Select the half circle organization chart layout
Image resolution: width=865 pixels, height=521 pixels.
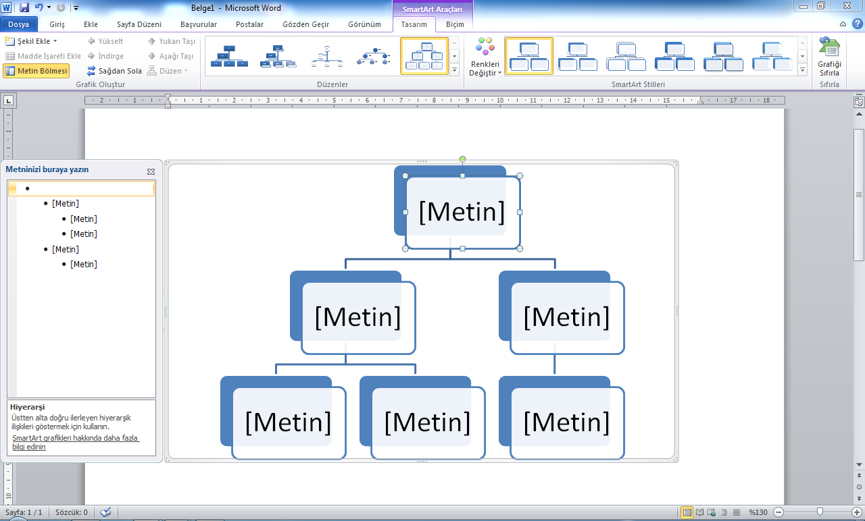(326, 56)
